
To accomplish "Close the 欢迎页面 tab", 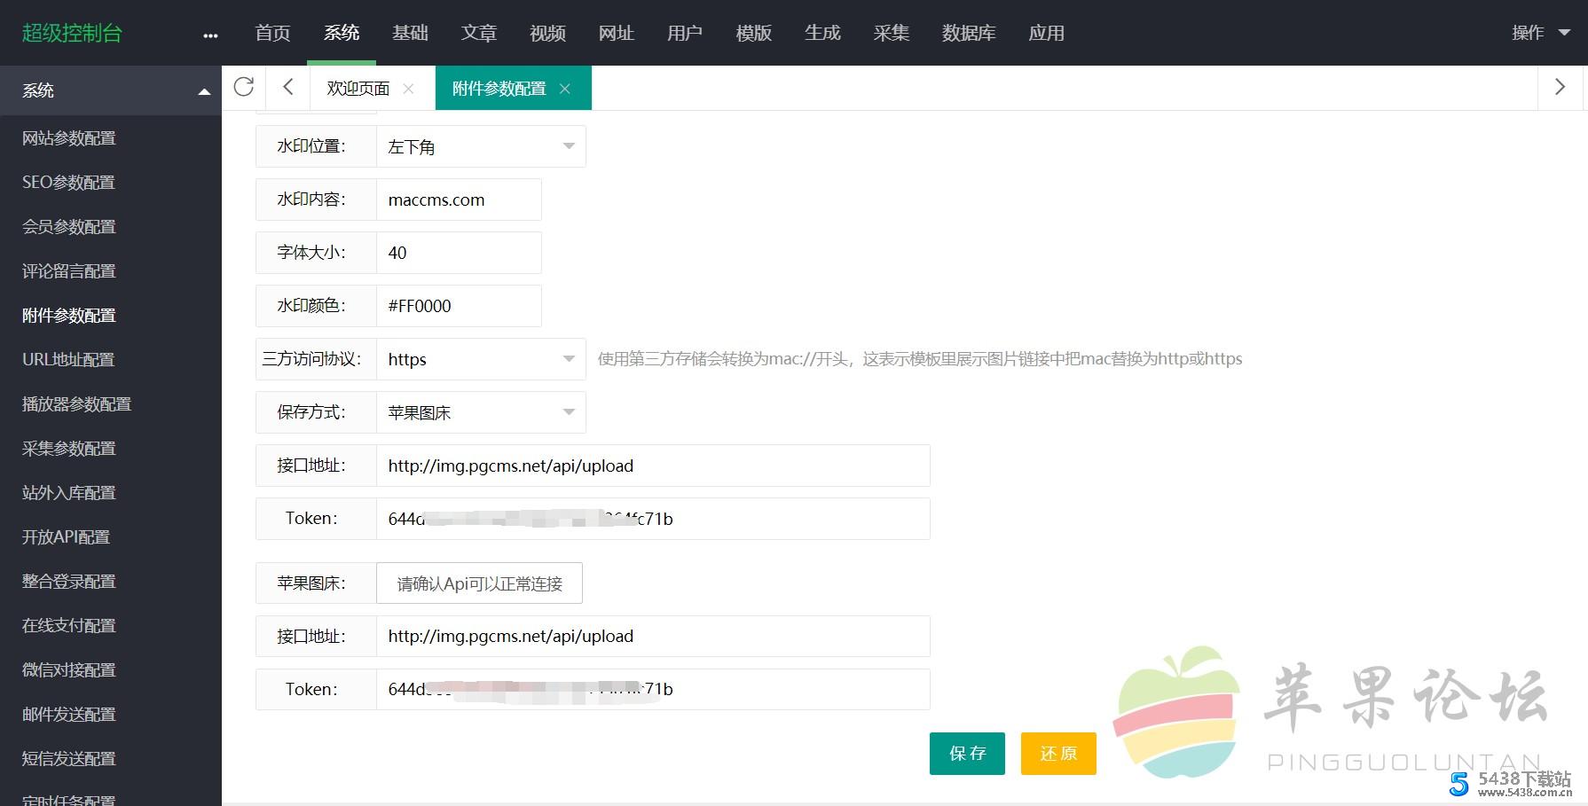I will 408,89.
